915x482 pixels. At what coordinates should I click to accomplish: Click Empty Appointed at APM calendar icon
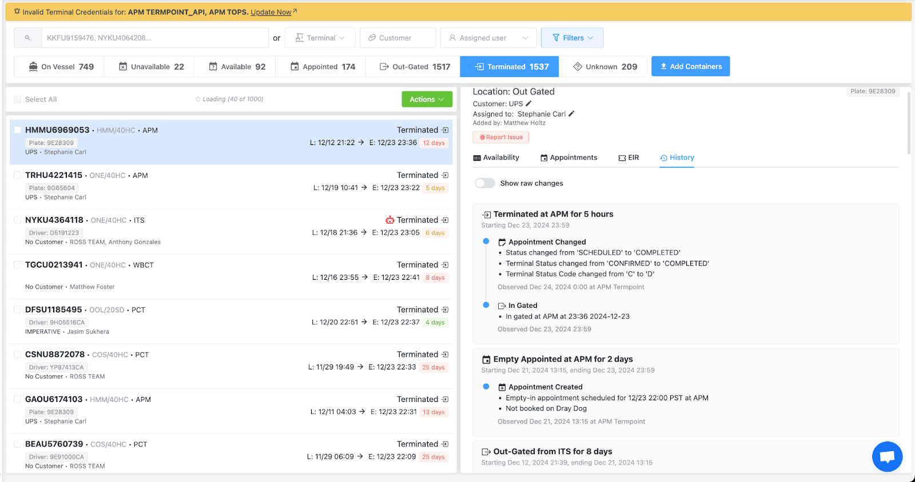tap(487, 359)
